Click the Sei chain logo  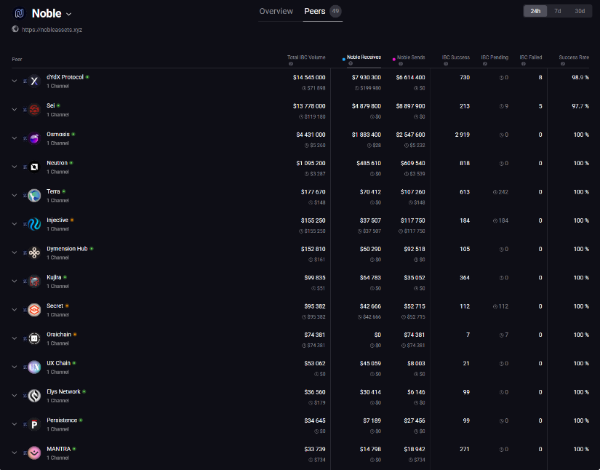pos(34,110)
